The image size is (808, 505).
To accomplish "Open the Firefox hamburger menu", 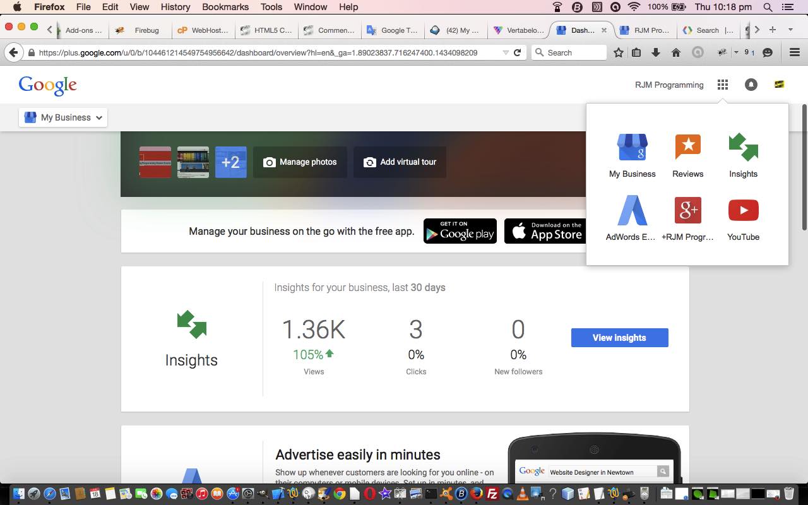I will [795, 52].
